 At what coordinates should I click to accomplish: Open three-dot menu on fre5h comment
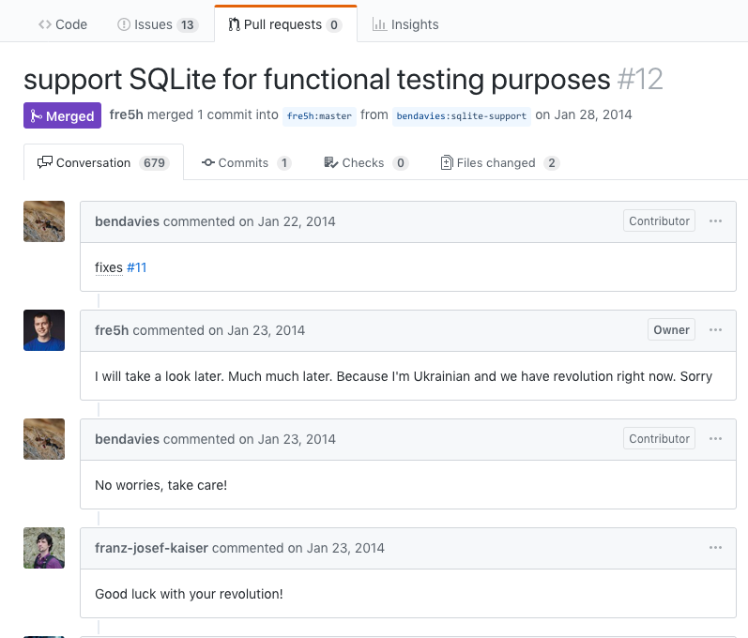(x=716, y=330)
